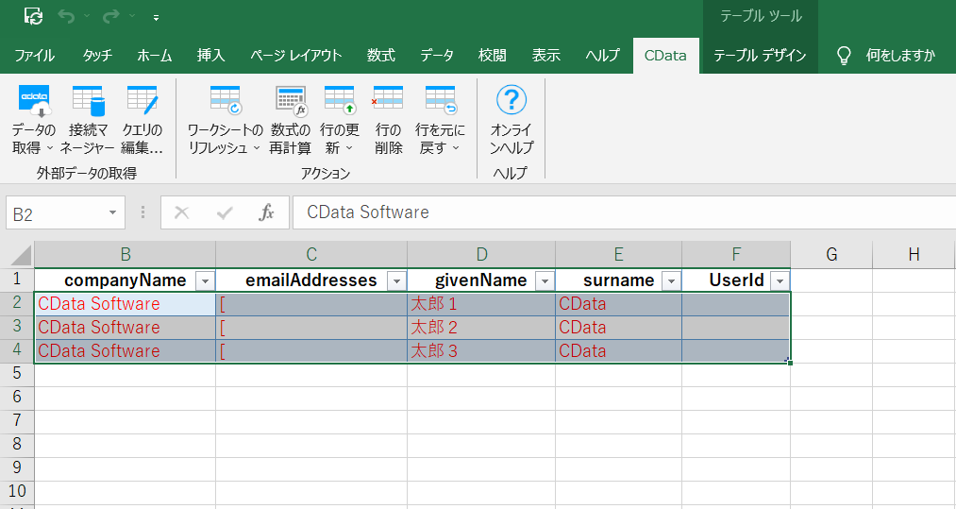Image resolution: width=956 pixels, height=509 pixels.
Task: Click cell with 太郎 2
Action: tap(481, 328)
